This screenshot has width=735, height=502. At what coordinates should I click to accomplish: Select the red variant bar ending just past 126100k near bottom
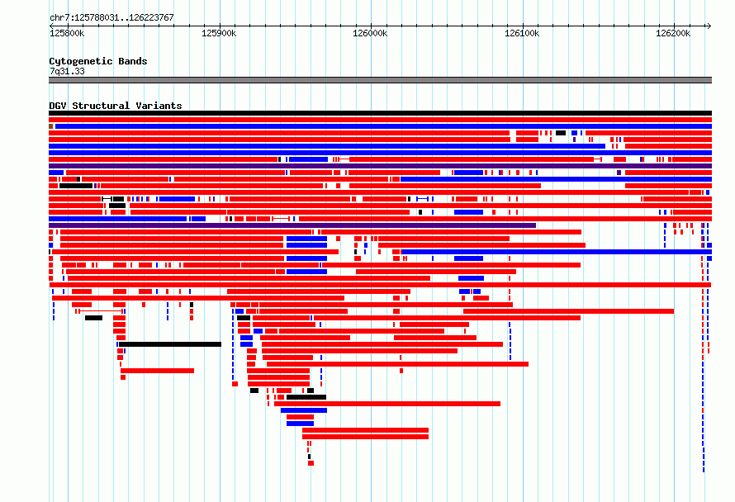click(397, 364)
